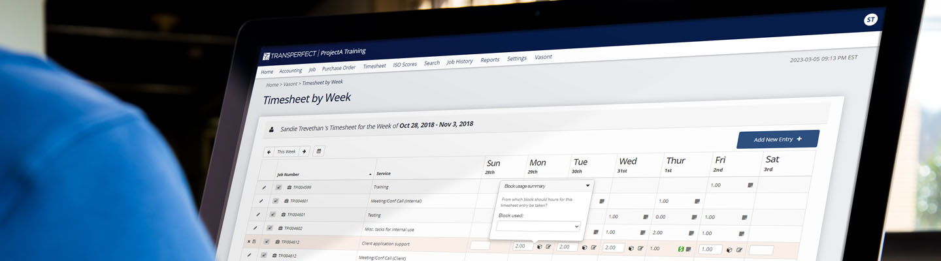Viewport: 941px width, 261px height.
Task: Click the TPI004602 job number
Action: point(292,228)
